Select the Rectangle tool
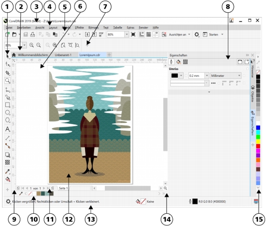 pyautogui.click(x=8, y=105)
